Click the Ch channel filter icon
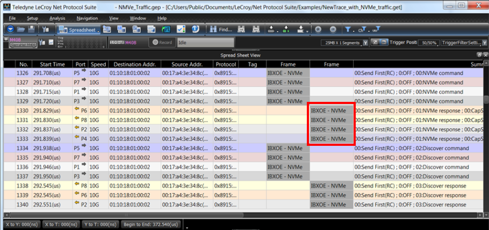Image resolution: width=489 pixels, height=230 pixels. tap(362, 29)
